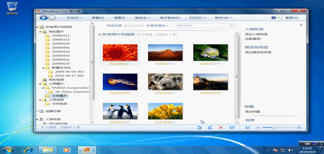Image resolution: width=324 pixels, height=154 pixels.
Task: Start slideshow with the monitor icon
Action: click(x=232, y=127)
